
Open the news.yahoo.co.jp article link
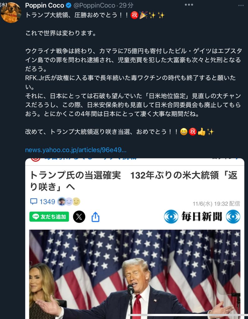[x=76, y=150]
